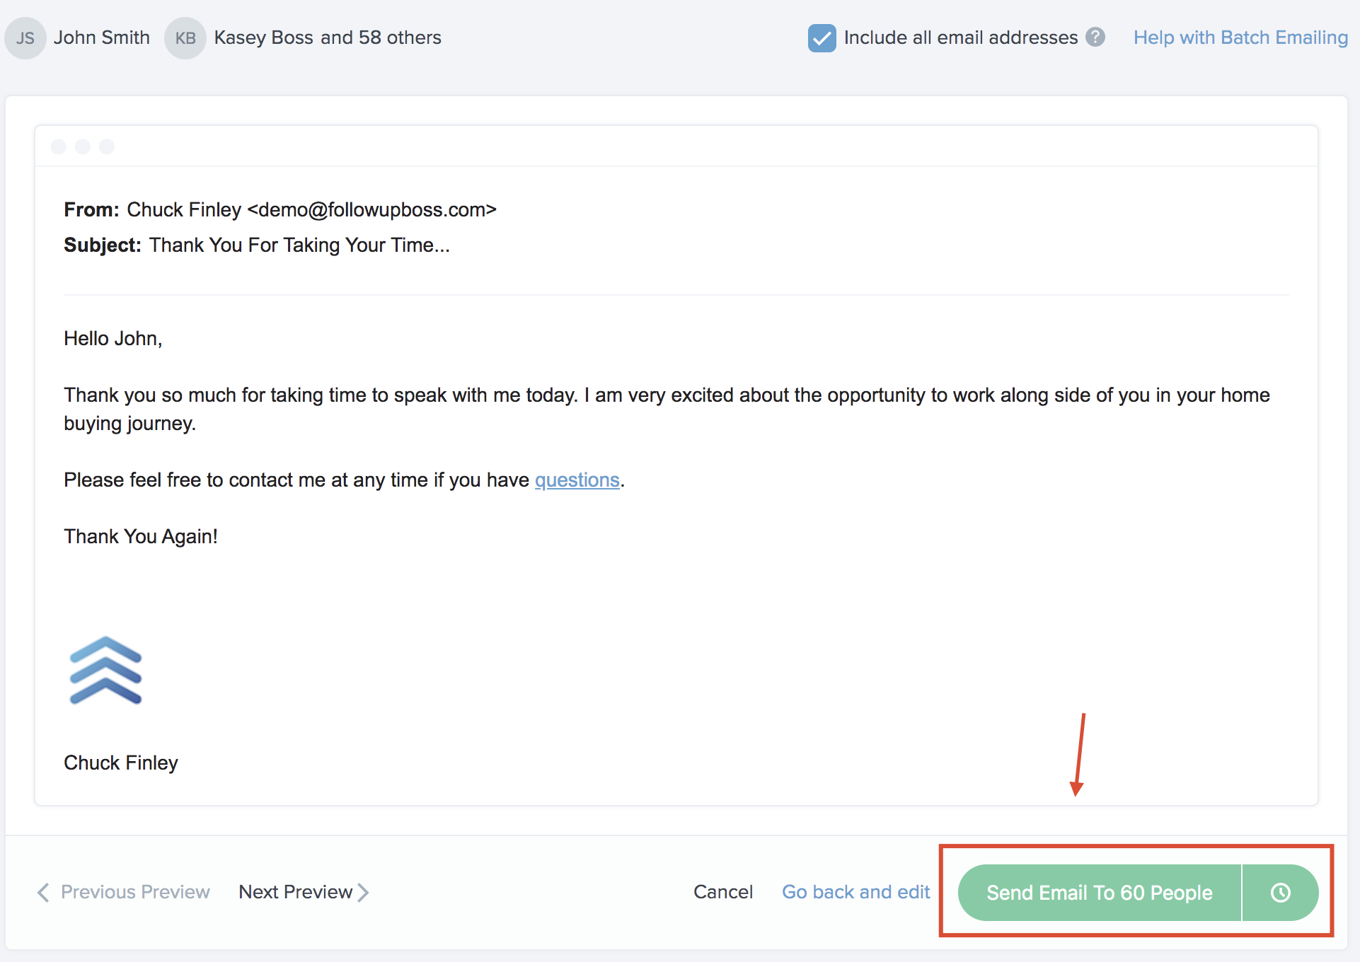
Task: Select the JS avatar for John Smith
Action: [x=25, y=37]
